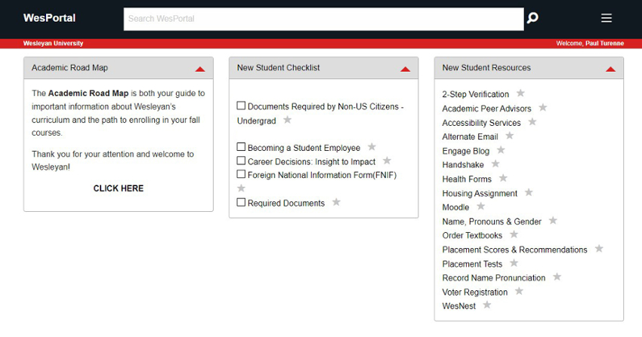Open Order Textbooks link

[x=472, y=236]
